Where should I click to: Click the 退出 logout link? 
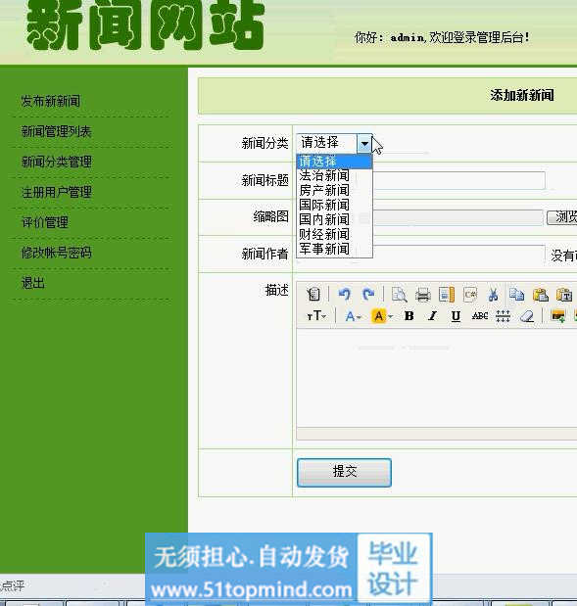click(33, 283)
